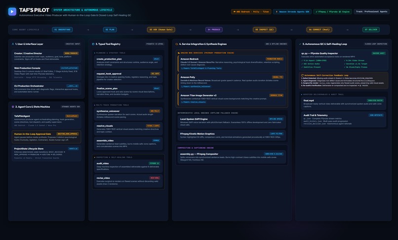
Task: Click the audit_video tool name
Action: point(103,164)
